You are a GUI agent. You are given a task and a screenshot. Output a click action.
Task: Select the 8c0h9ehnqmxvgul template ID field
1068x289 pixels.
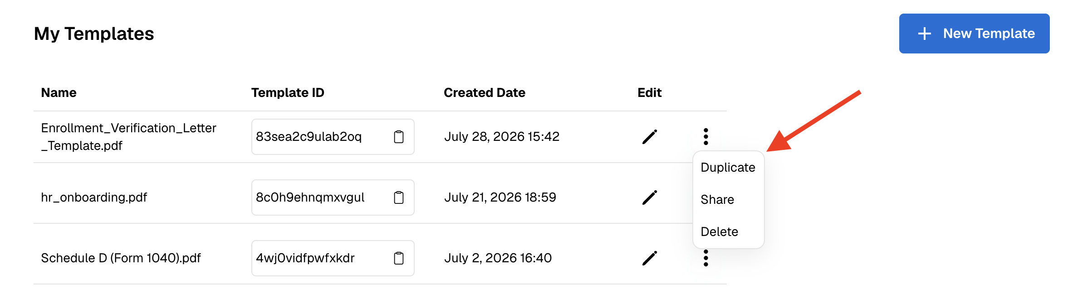333,197
